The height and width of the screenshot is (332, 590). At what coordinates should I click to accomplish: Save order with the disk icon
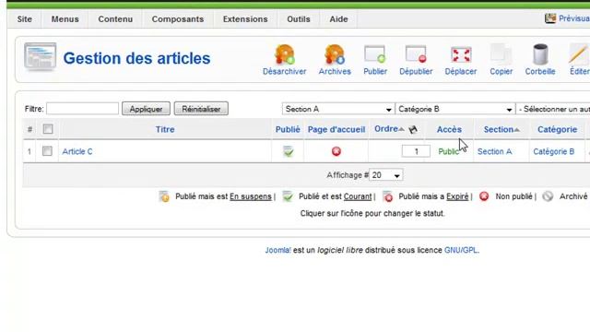pyautogui.click(x=413, y=129)
